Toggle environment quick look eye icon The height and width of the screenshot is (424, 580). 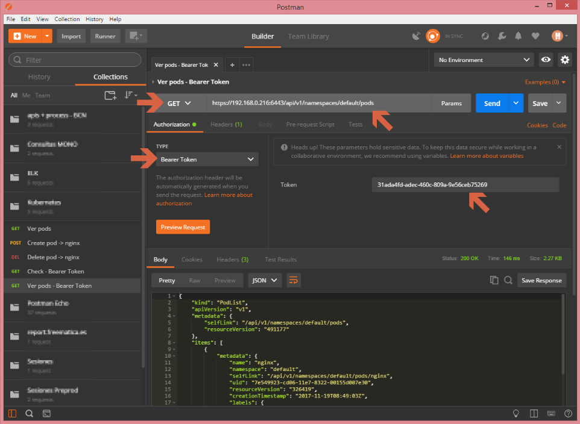546,60
